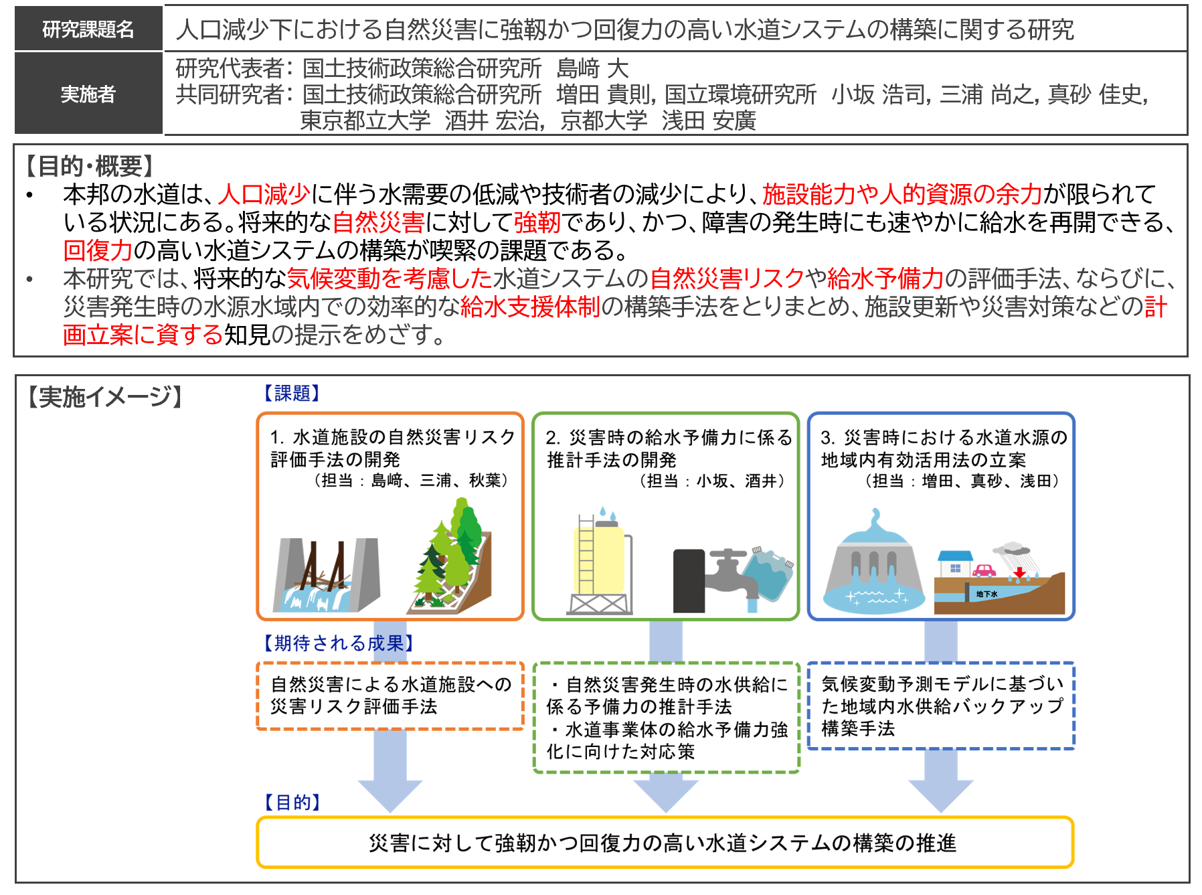Click blue dashed box 気候変動予測モデル text
The image size is (1202, 895).
(941, 706)
